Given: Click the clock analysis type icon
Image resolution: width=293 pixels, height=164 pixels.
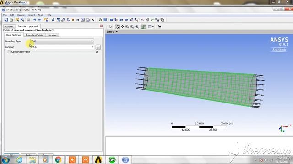Looking at the screenshot, I should point(100,20).
